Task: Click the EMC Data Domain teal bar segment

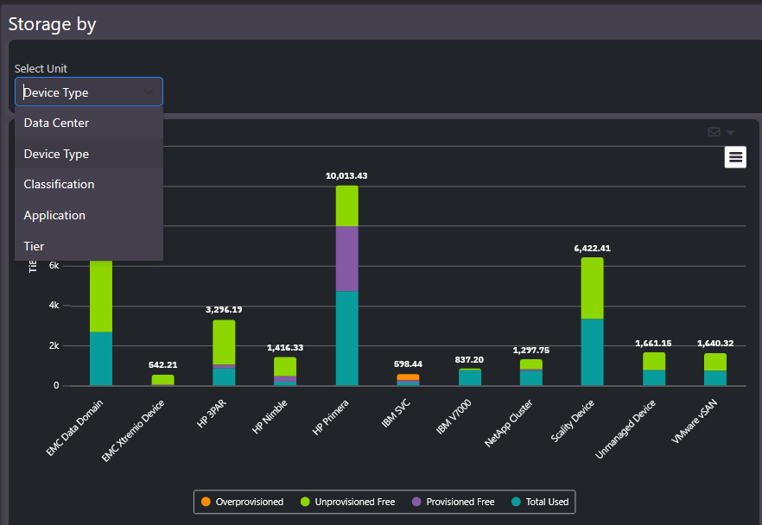Action: click(101, 359)
